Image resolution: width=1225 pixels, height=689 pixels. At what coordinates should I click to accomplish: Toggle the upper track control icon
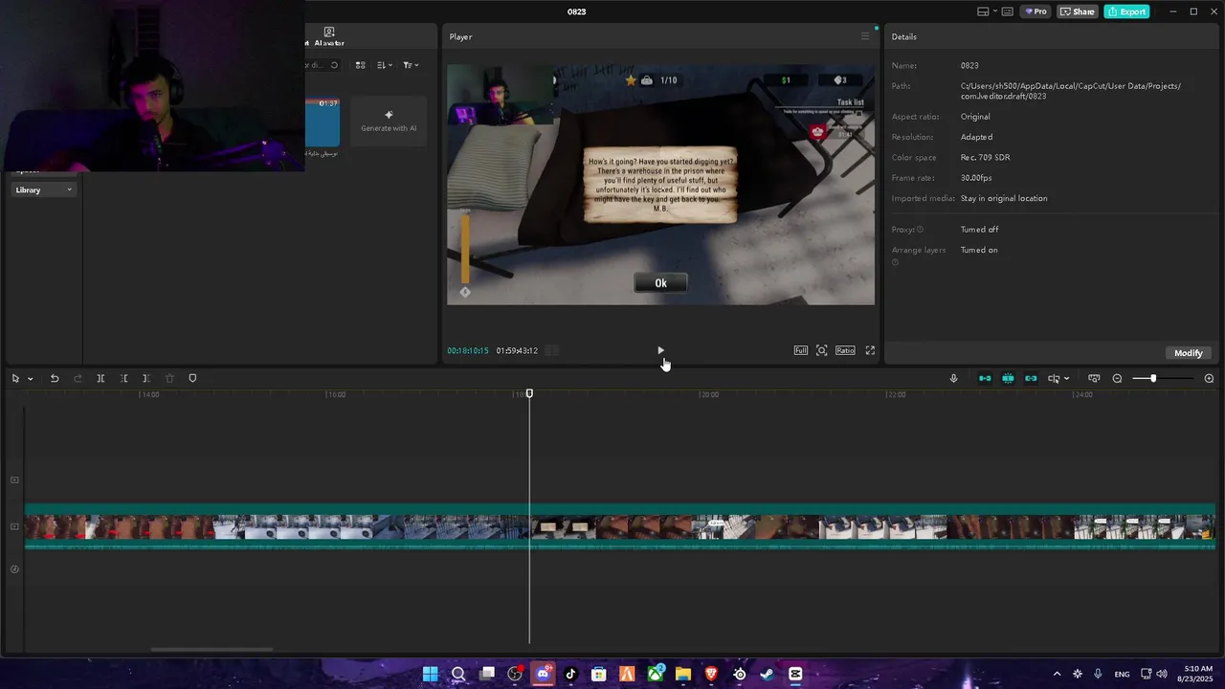(x=14, y=479)
